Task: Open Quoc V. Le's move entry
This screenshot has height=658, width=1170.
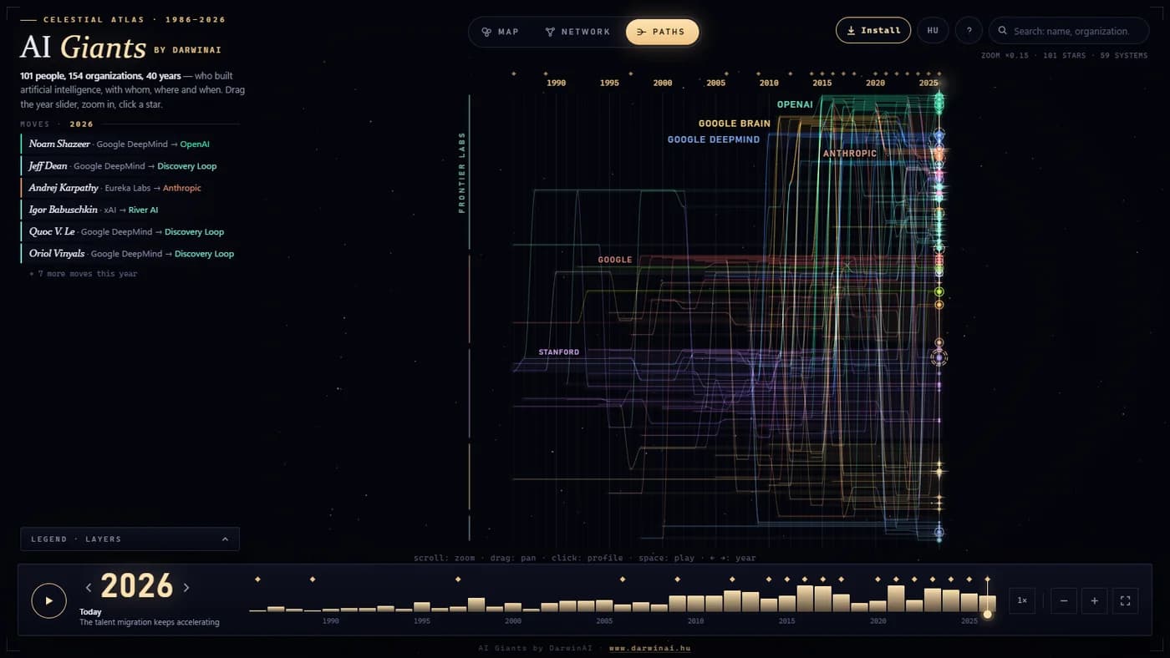Action: coord(130,231)
